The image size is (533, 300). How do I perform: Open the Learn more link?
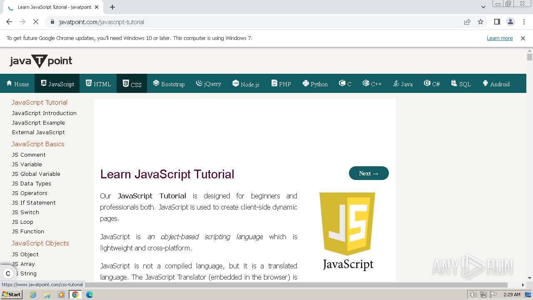[500, 38]
